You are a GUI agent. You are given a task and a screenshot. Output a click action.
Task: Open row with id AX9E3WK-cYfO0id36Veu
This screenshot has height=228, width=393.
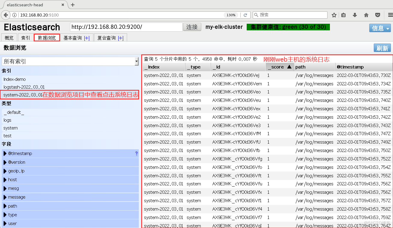coord(236,100)
